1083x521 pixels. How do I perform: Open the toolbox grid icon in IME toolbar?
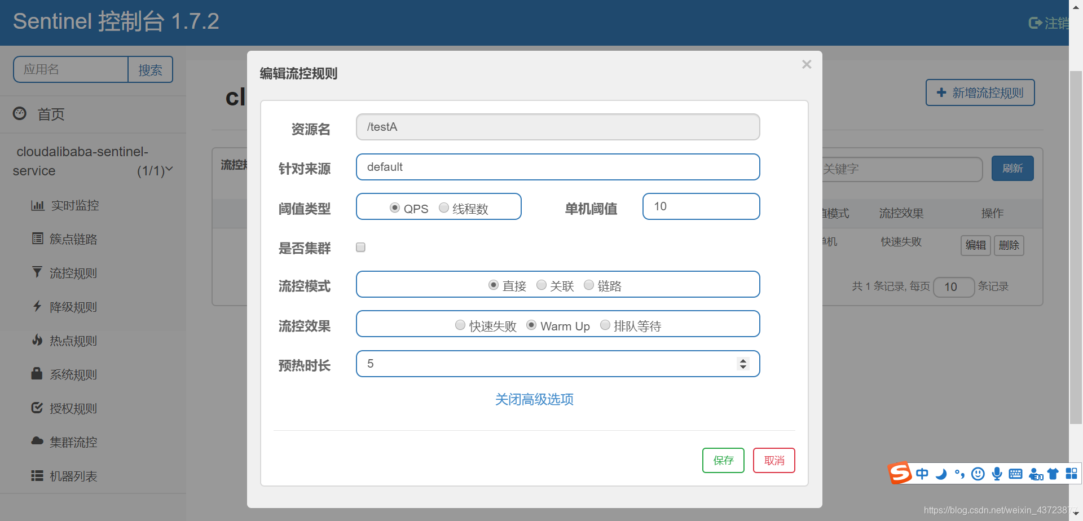click(1072, 474)
